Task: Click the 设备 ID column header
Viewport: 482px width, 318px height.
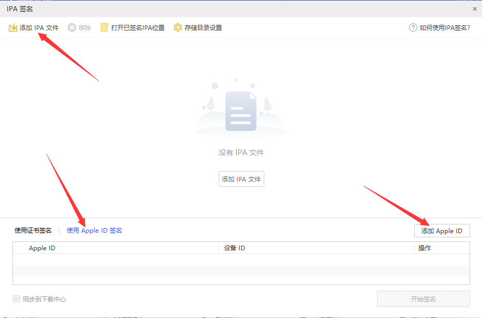Action: [234, 248]
